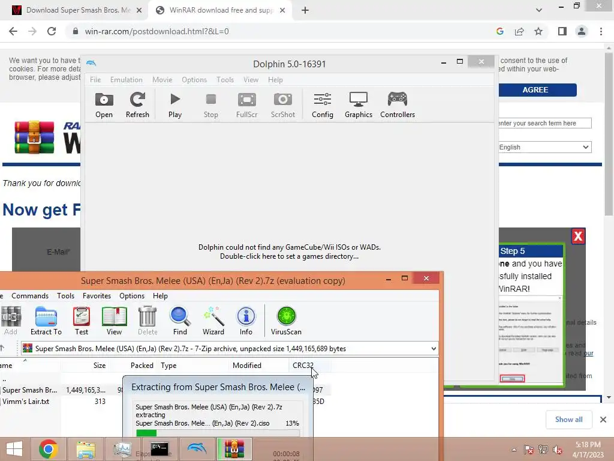The width and height of the screenshot is (614, 461).
Task: Open File Explorer from the taskbar
Action: [x=86, y=449]
